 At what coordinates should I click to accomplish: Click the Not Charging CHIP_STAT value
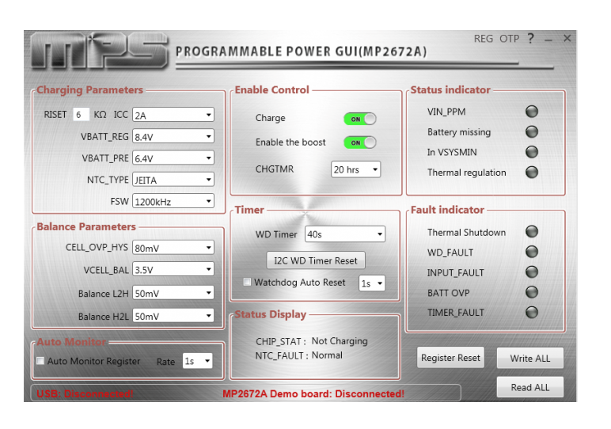pos(340,341)
